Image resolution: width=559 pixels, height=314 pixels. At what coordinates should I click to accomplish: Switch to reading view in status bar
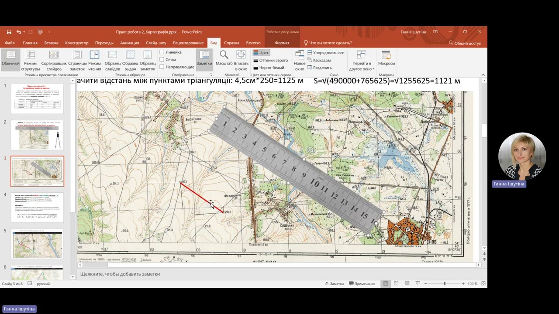coord(407,283)
